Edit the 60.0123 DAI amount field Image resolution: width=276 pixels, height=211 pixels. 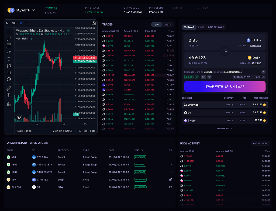[x=197, y=58]
